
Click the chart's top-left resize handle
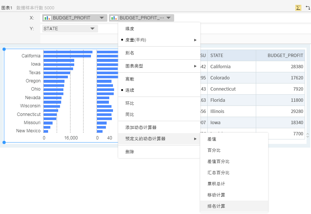tap(4, 49)
